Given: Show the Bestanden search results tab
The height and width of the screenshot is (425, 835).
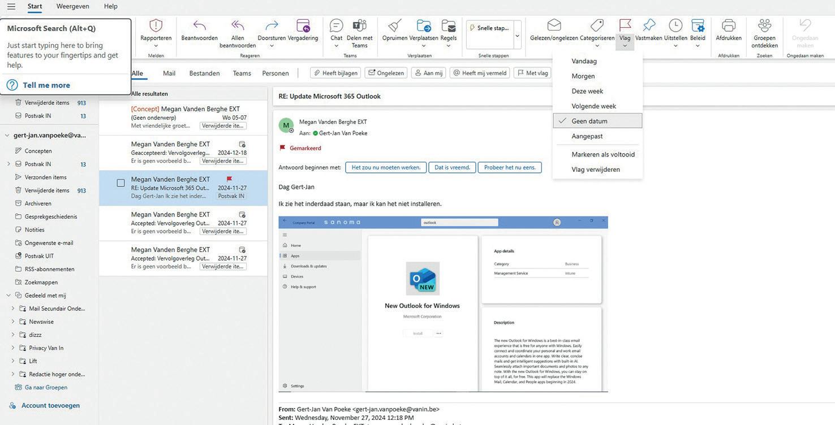Looking at the screenshot, I should 204,73.
